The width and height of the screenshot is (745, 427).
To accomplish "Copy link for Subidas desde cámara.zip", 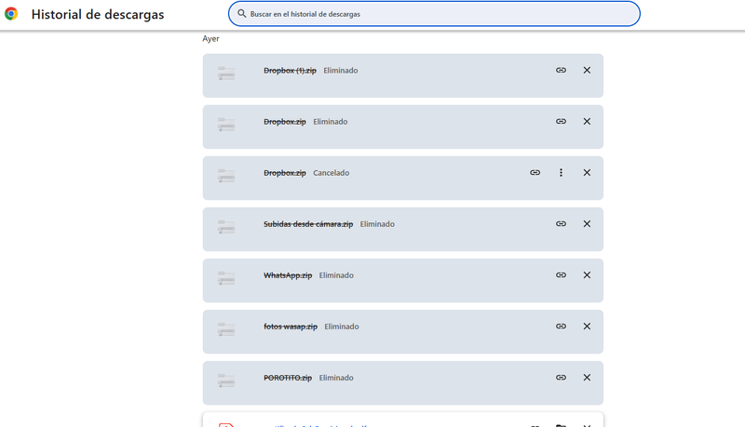I will click(561, 223).
